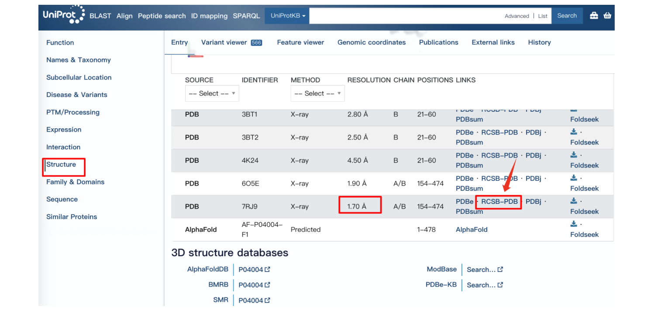654x316 pixels.
Task: Open PDBe-KB Search external link
Action: [x=485, y=285]
